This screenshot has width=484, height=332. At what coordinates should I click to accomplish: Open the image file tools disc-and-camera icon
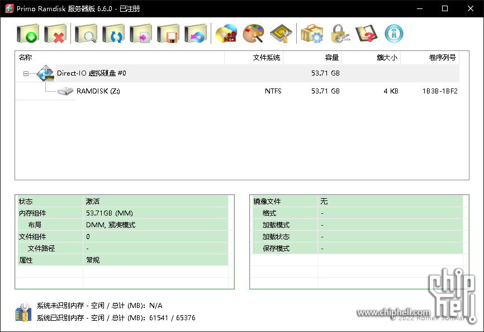(x=226, y=34)
